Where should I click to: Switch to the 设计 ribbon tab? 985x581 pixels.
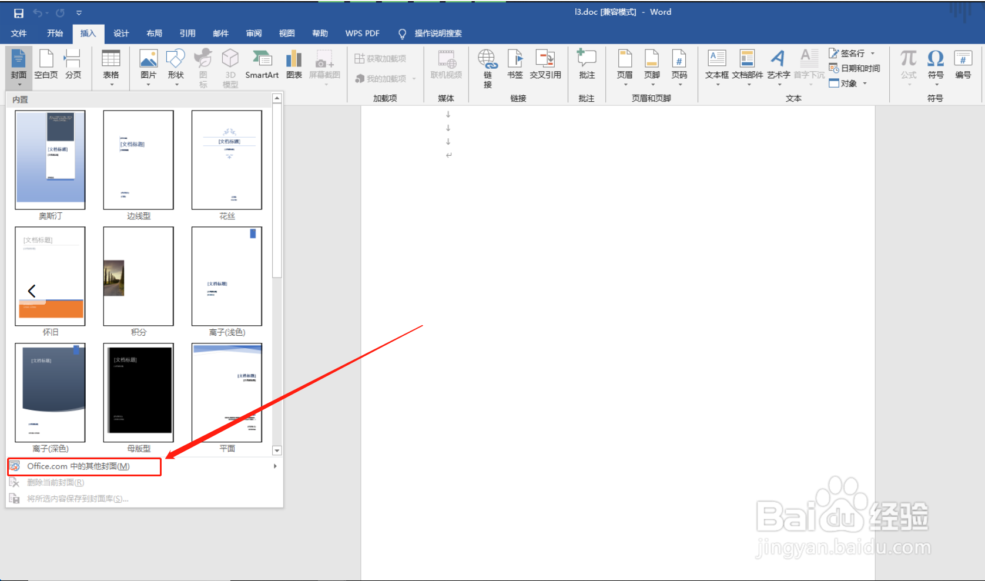pyautogui.click(x=121, y=34)
